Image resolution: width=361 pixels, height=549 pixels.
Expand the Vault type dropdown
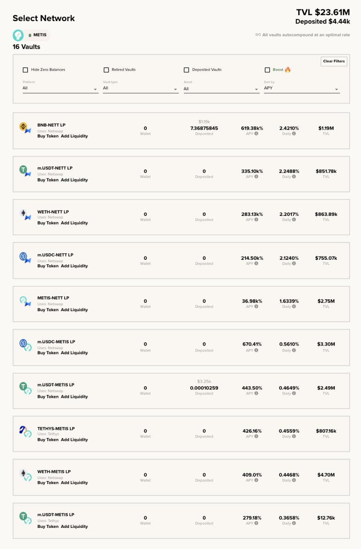tap(141, 88)
